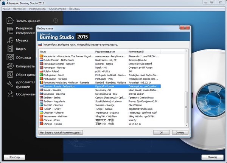Click the Запись данных folder icon
227x163 pixels.
click(10, 20)
